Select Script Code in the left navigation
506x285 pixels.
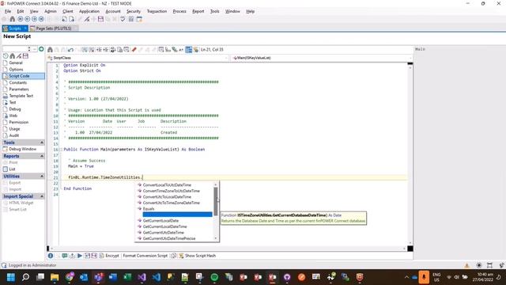tap(23, 76)
